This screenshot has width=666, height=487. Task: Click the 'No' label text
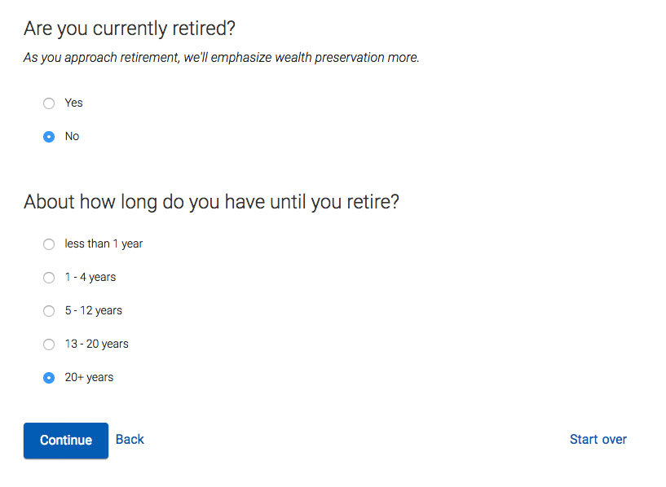point(73,137)
